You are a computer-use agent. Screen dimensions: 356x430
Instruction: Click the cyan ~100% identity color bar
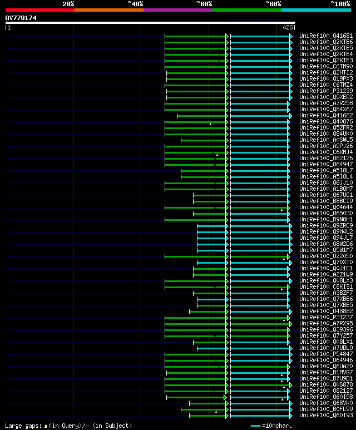pos(317,10)
